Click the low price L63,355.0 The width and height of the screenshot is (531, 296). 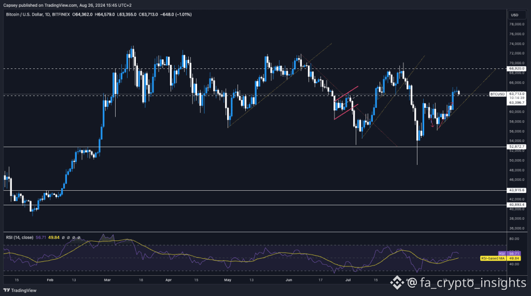tap(127, 15)
